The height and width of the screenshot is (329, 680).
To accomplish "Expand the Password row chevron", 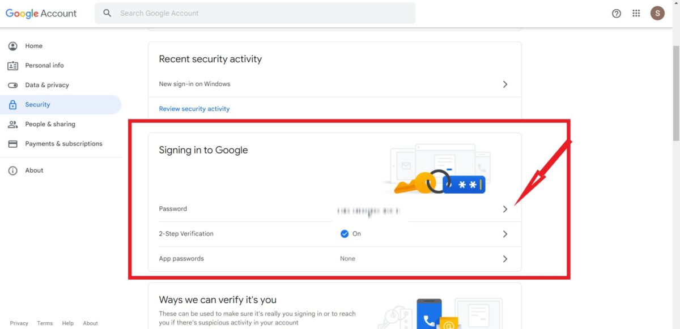I will 505,209.
